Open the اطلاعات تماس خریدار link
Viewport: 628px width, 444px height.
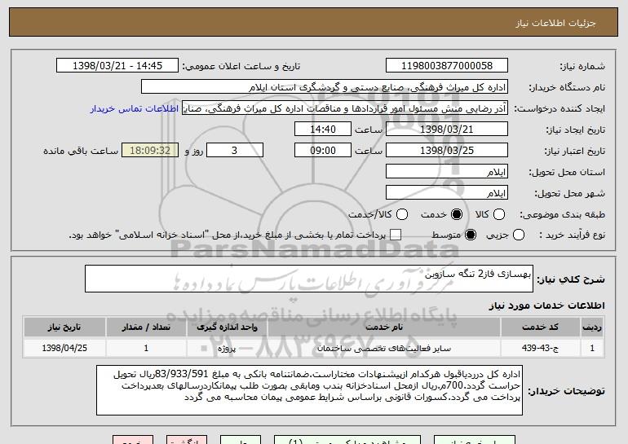pyautogui.click(x=135, y=108)
